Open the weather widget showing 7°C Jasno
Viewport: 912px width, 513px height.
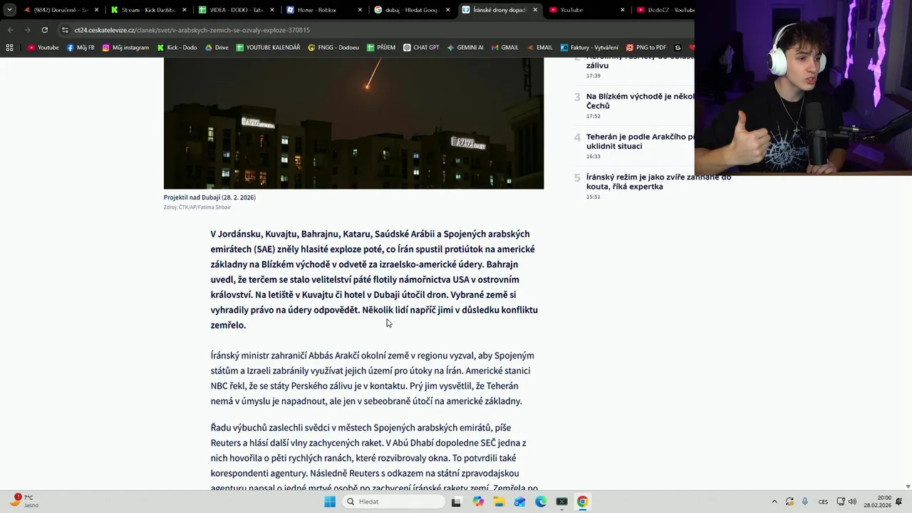pyautogui.click(x=24, y=501)
